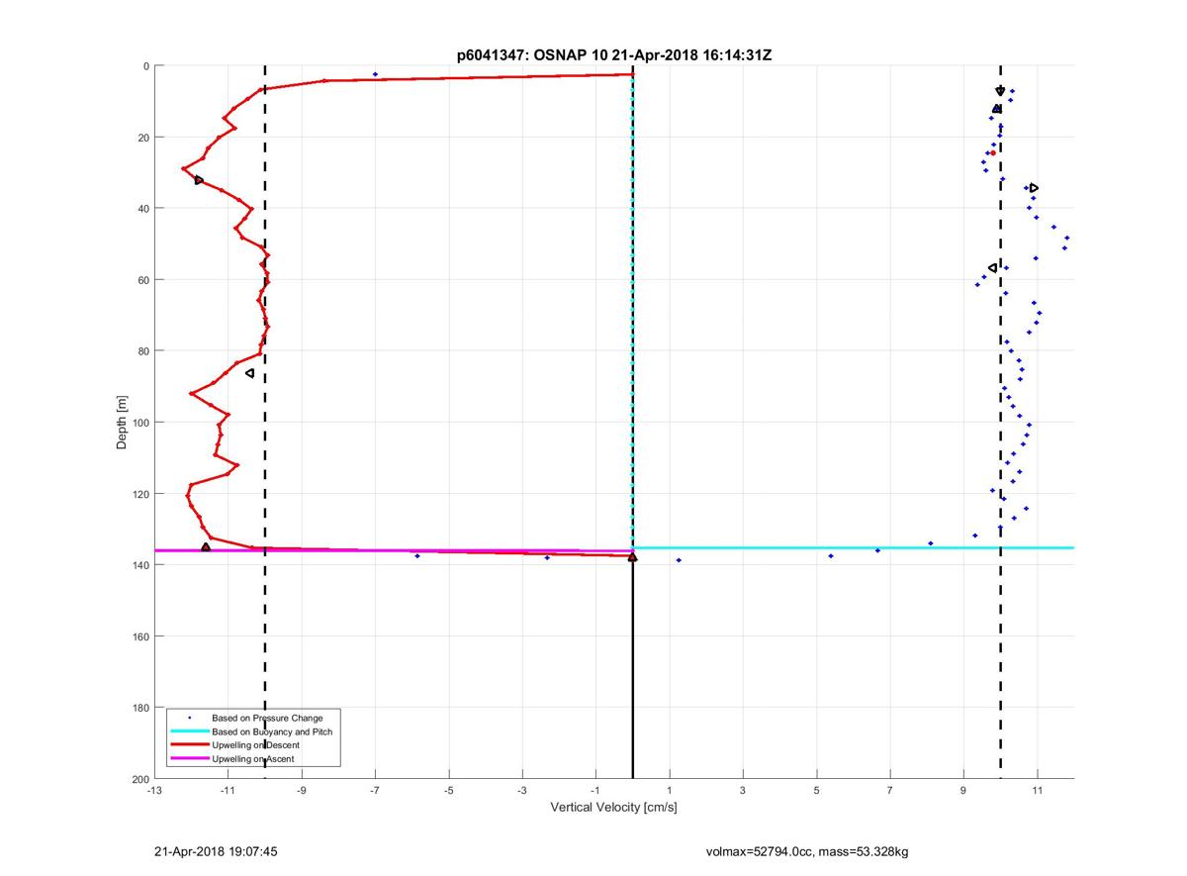Click the x-axis tick label 5
Viewport: 1187px width, 876px height.
[x=817, y=791]
